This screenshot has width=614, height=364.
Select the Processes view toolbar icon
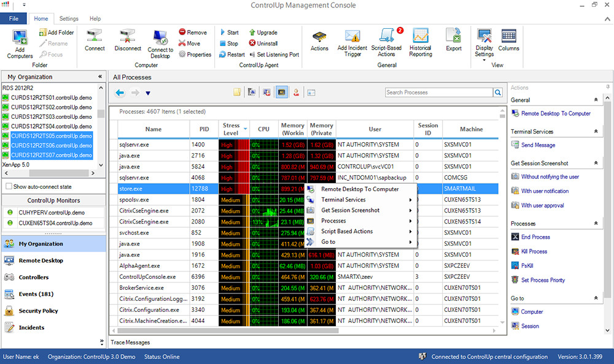(282, 93)
